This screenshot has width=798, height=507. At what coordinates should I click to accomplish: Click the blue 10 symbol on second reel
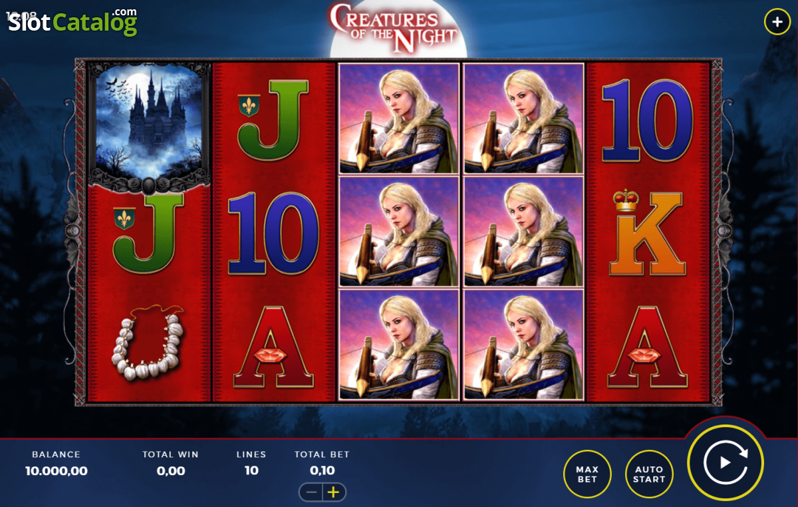pos(273,234)
